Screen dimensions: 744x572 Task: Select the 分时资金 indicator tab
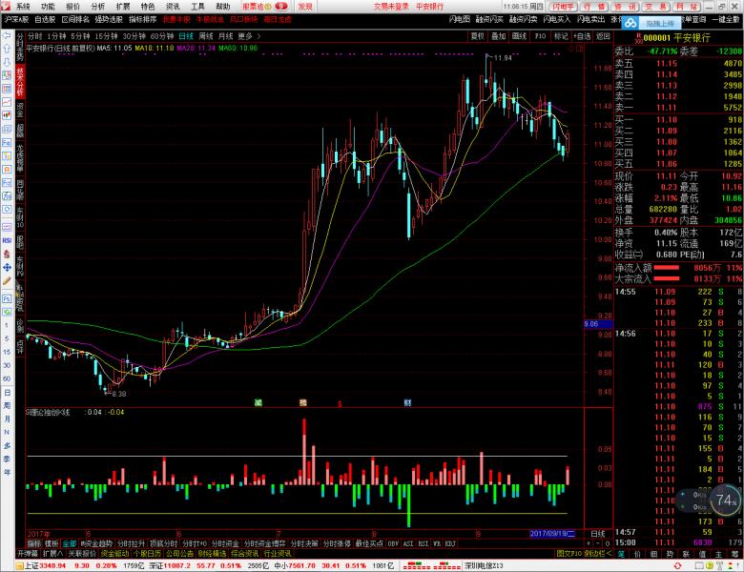coord(225,543)
